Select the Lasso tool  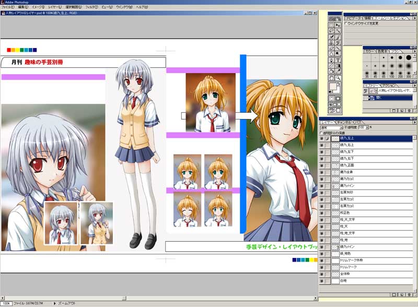331,31
